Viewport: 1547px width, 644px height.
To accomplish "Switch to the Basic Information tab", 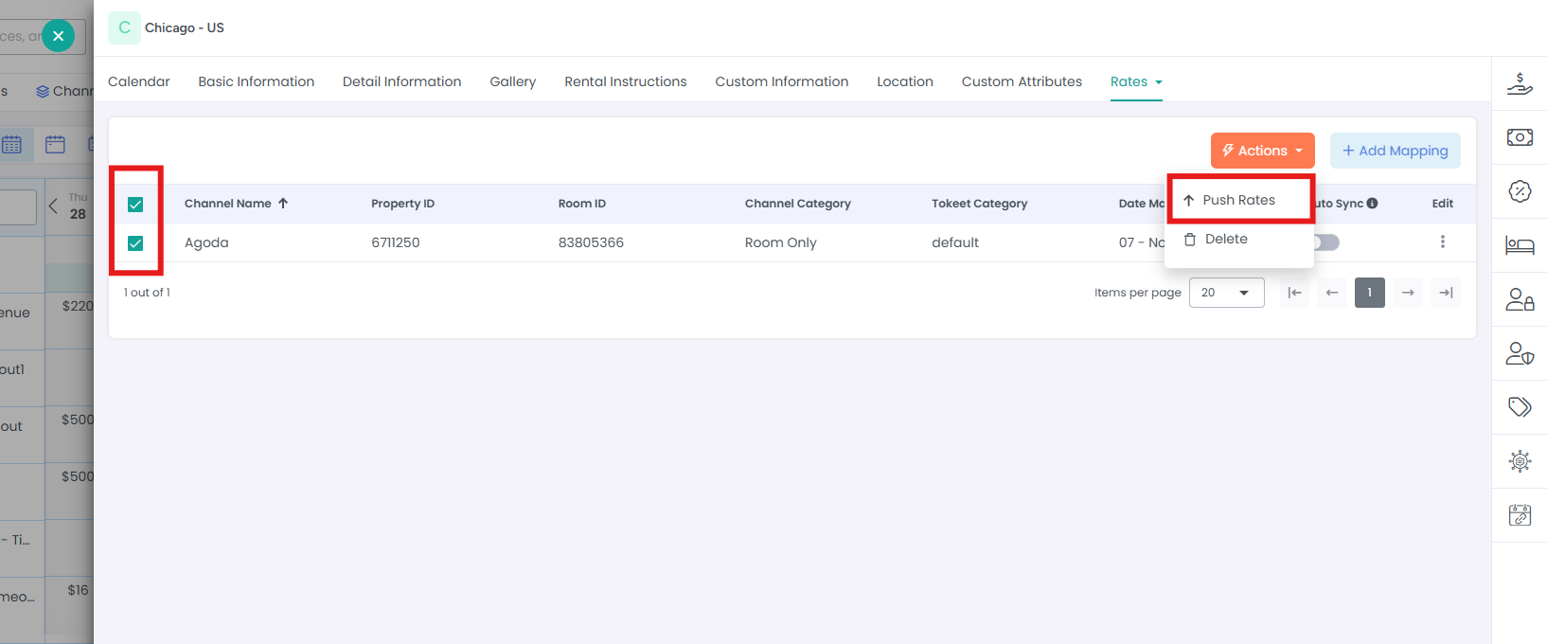I will 256,81.
